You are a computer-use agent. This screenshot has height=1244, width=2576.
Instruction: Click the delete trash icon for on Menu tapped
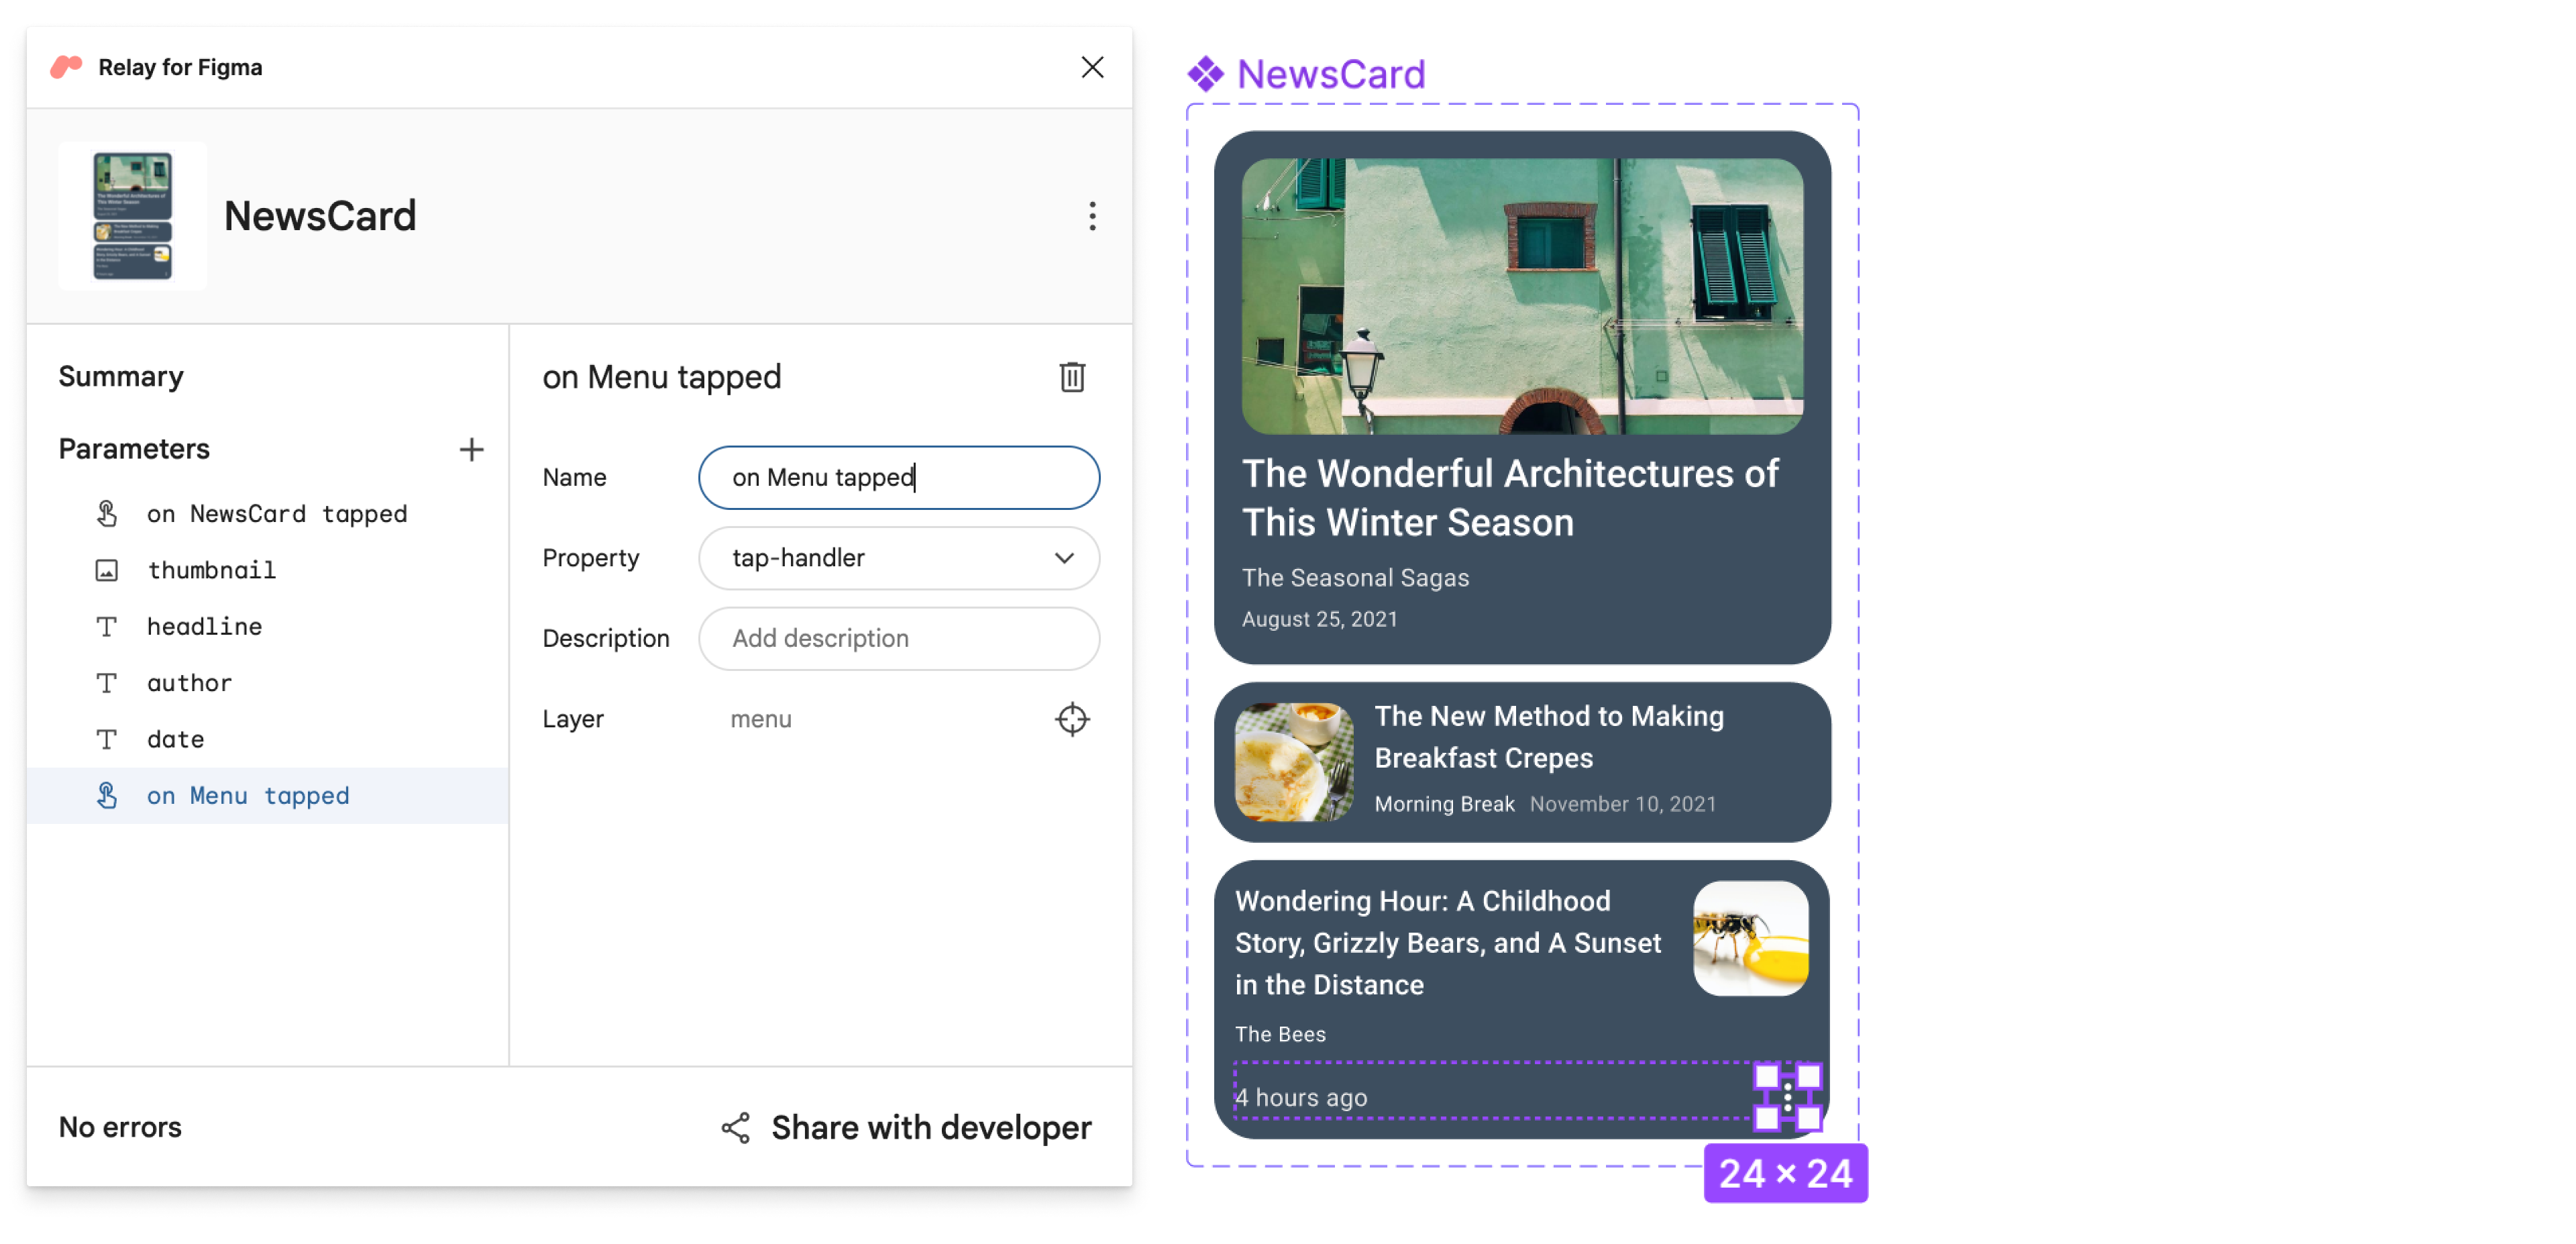[1073, 376]
